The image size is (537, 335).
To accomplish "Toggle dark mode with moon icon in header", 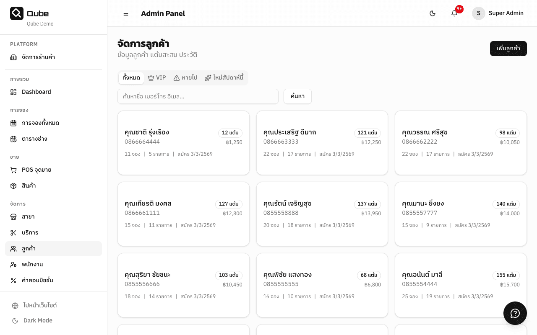I will (433, 13).
